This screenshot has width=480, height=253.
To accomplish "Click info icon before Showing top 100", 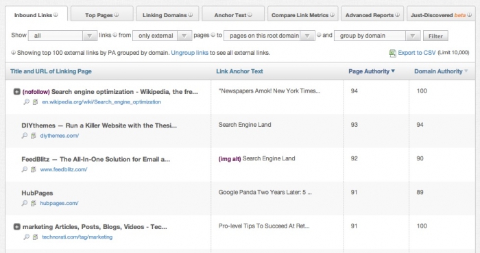I will (x=14, y=53).
